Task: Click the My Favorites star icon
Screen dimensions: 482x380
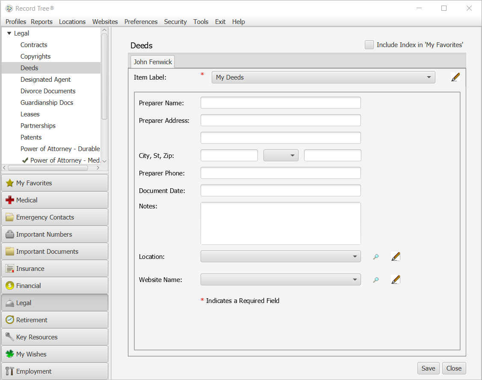Action: [x=9, y=183]
